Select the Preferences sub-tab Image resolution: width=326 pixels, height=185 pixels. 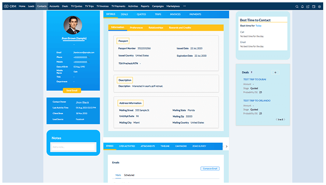(136, 27)
